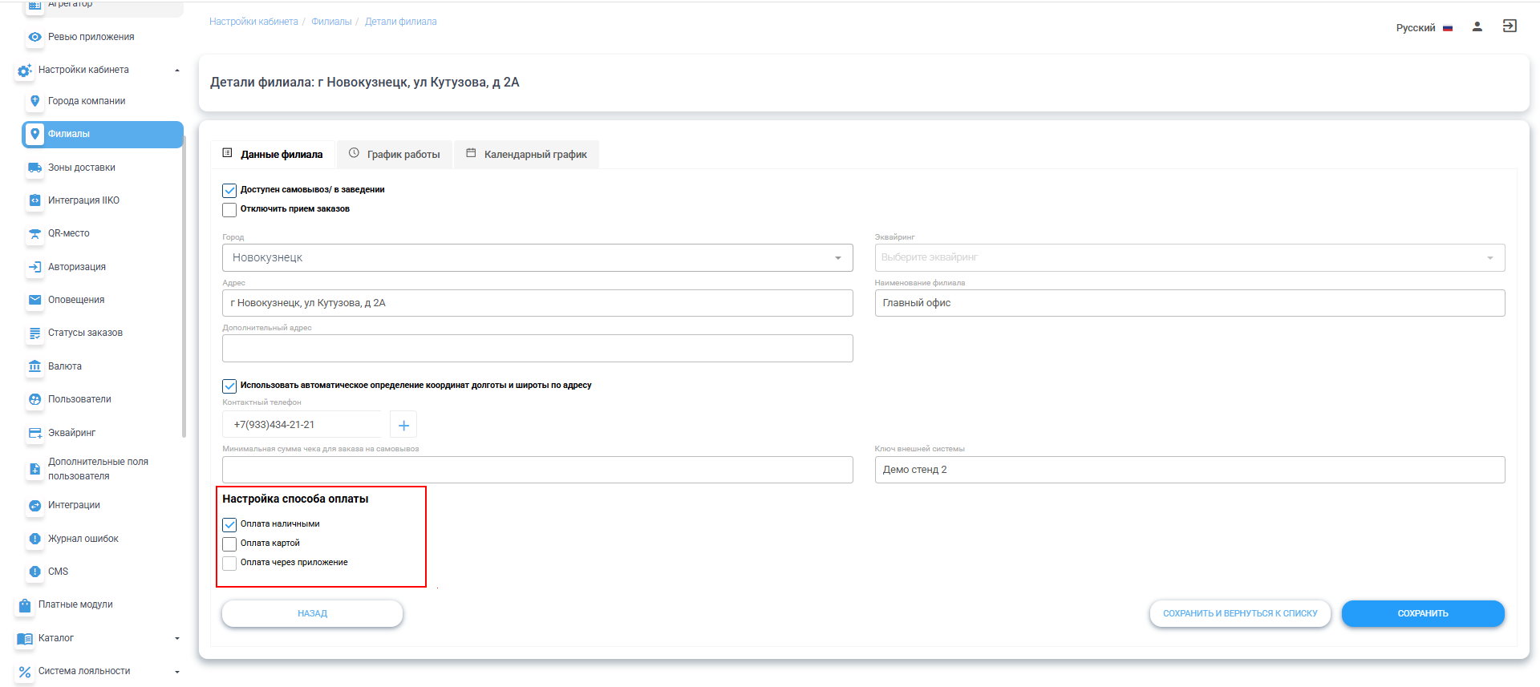Click the bank icon for Валюта

[x=34, y=366]
